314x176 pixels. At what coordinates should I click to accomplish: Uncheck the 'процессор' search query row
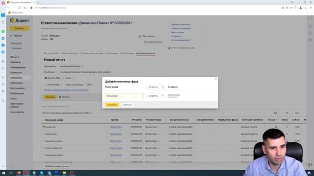(x=44, y=127)
